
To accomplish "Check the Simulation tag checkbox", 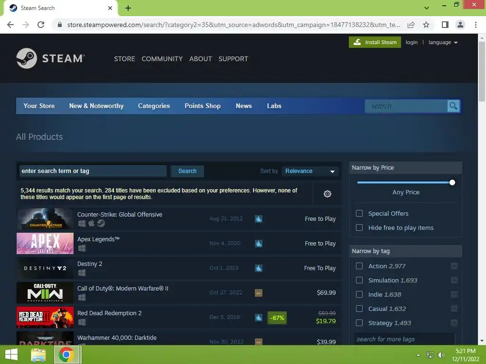I will tap(359, 280).
